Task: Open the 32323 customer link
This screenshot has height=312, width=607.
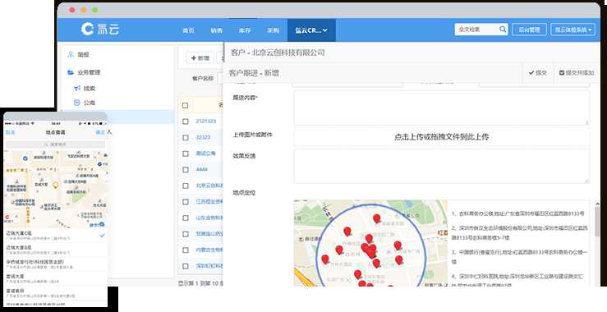Action: 203,137
